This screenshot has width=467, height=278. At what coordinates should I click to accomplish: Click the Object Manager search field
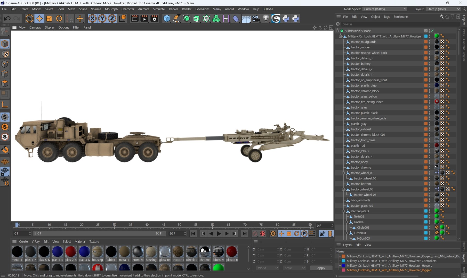tap(400, 24)
